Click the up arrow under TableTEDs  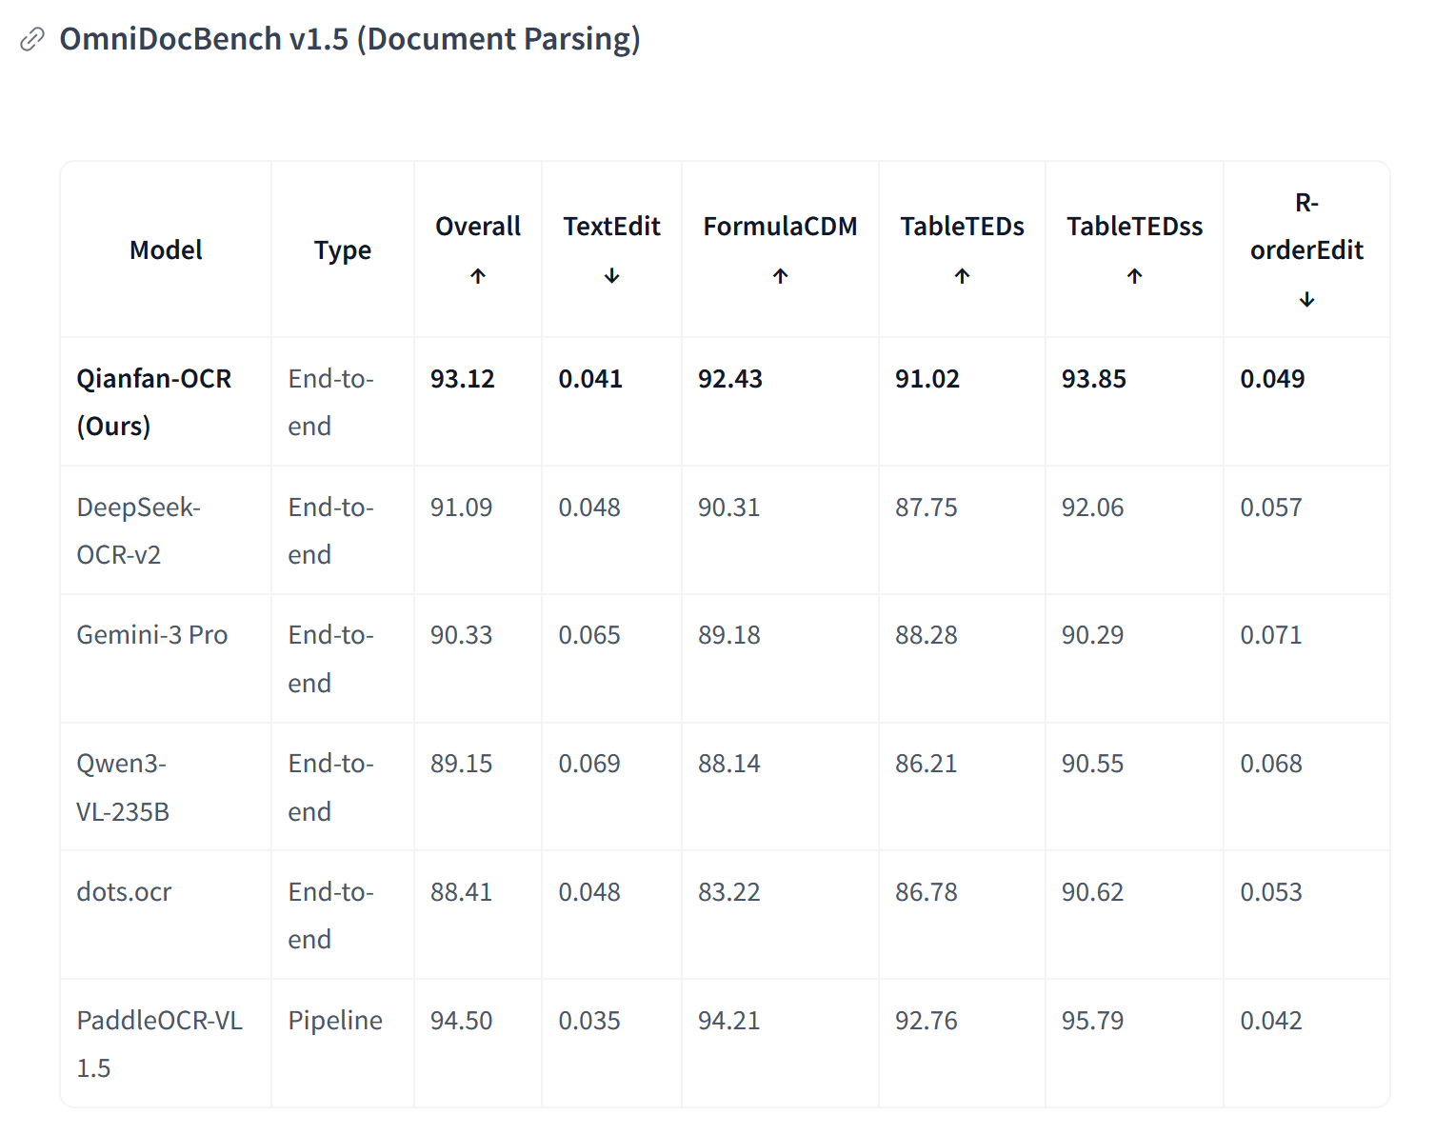962,276
